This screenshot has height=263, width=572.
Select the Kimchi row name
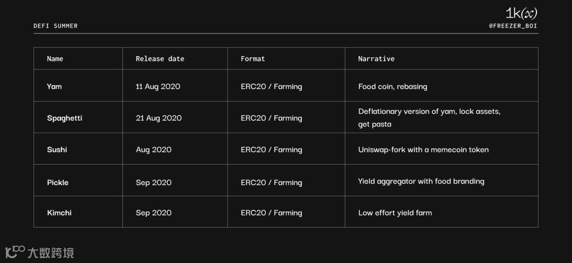59,213
